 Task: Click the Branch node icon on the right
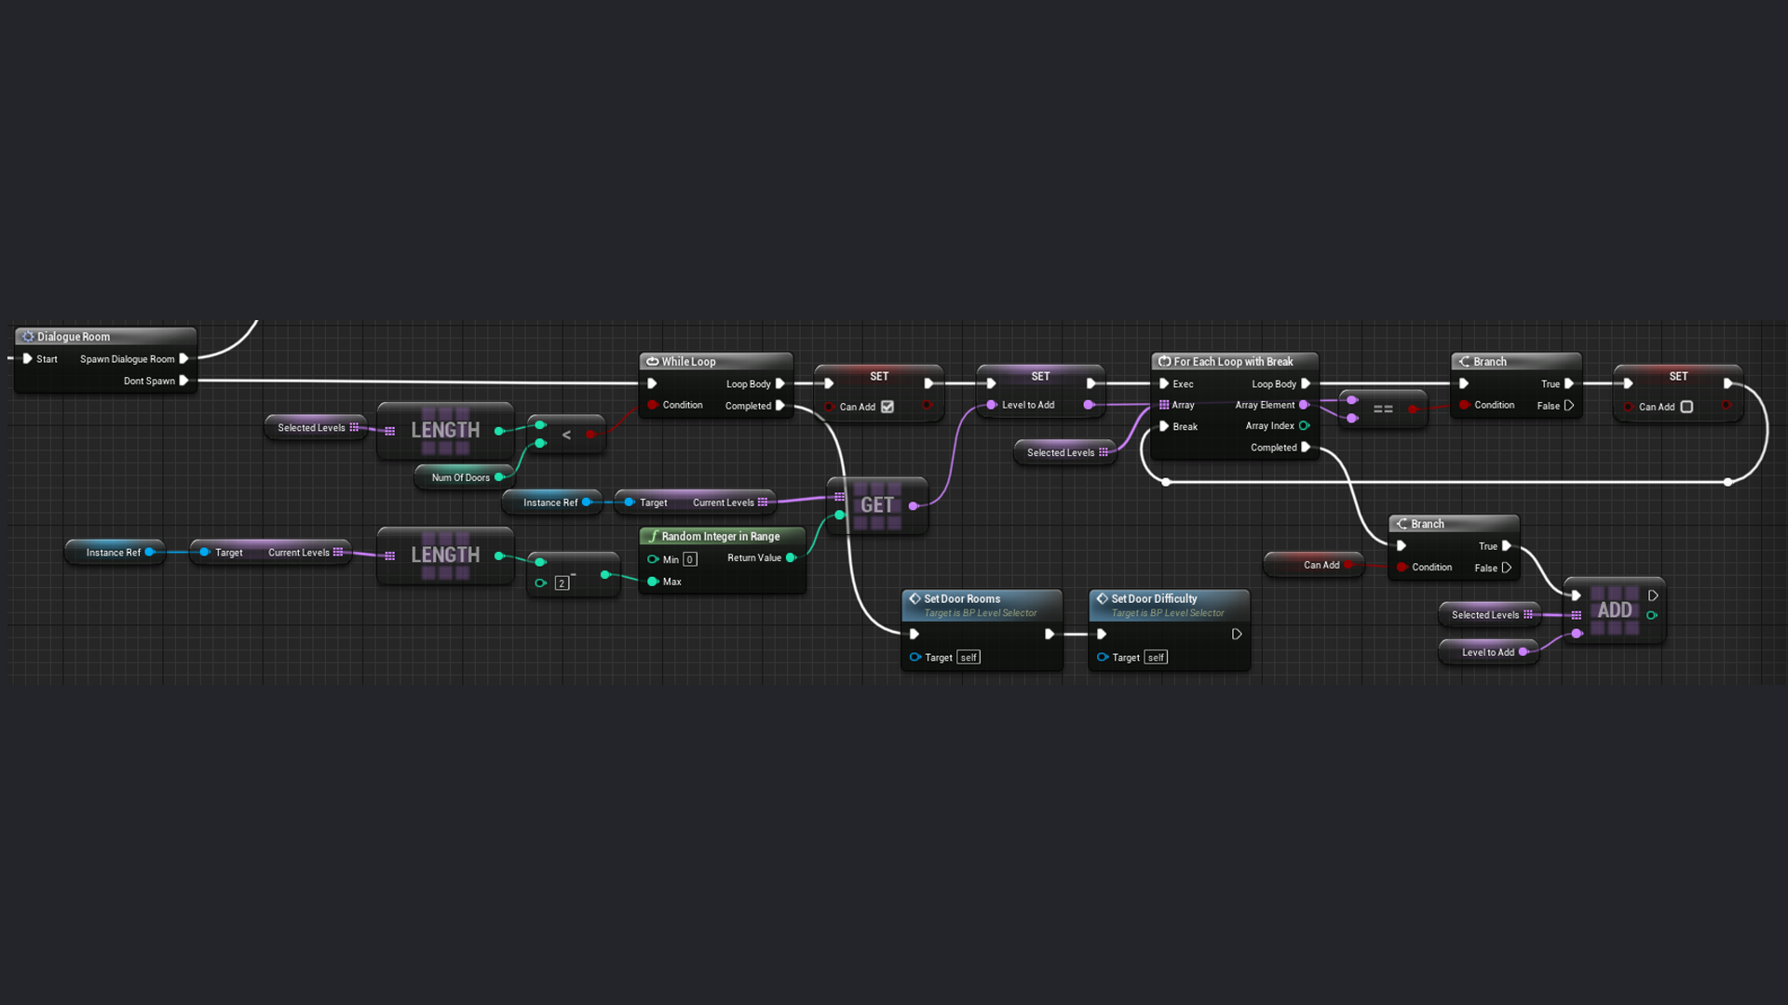click(x=1464, y=361)
